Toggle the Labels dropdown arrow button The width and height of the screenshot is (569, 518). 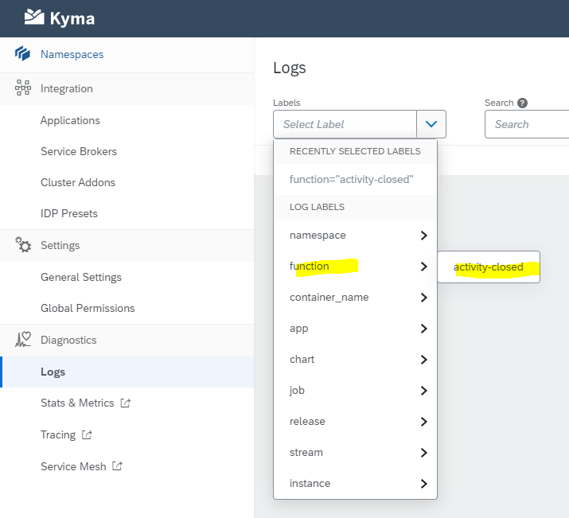coord(431,124)
